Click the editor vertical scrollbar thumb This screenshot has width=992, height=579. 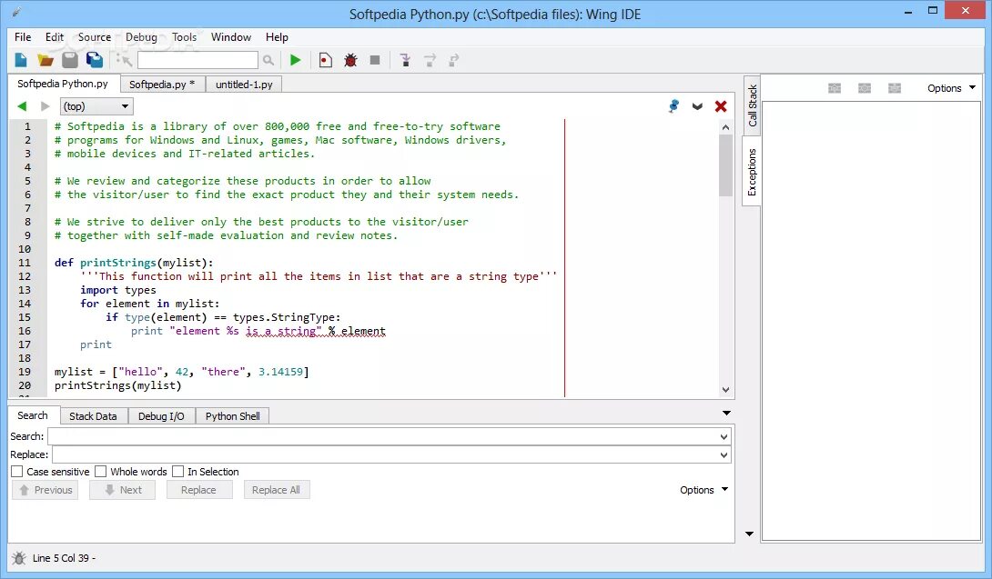725,165
